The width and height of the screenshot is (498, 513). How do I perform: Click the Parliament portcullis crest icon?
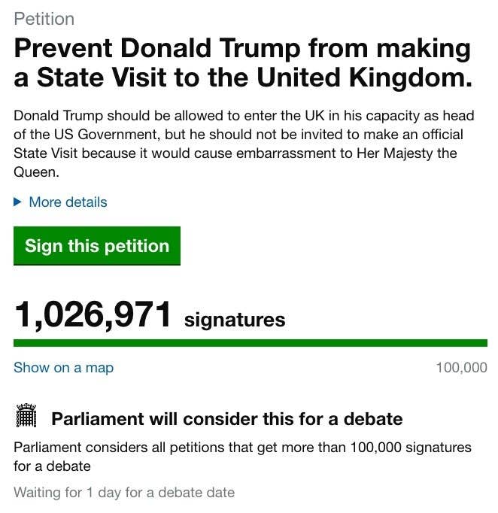click(x=26, y=415)
